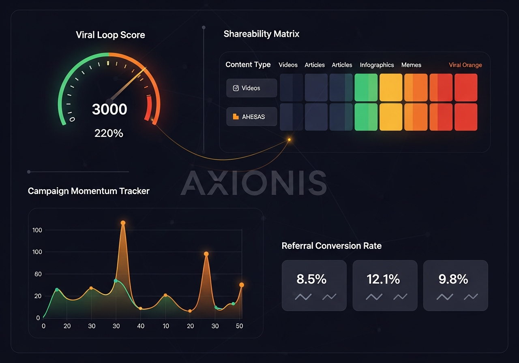
Task: Click the tallest peak data point in the chart
Action: (x=123, y=223)
